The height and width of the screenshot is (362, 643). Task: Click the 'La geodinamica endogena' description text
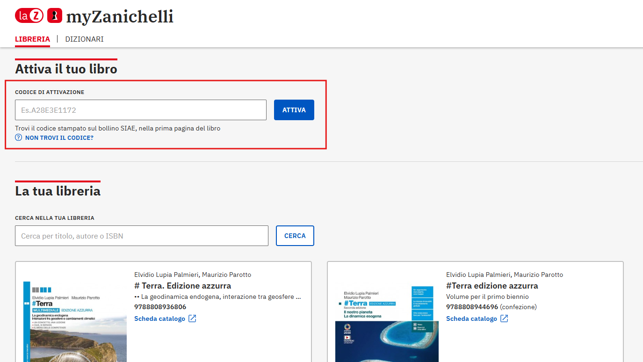click(x=217, y=297)
